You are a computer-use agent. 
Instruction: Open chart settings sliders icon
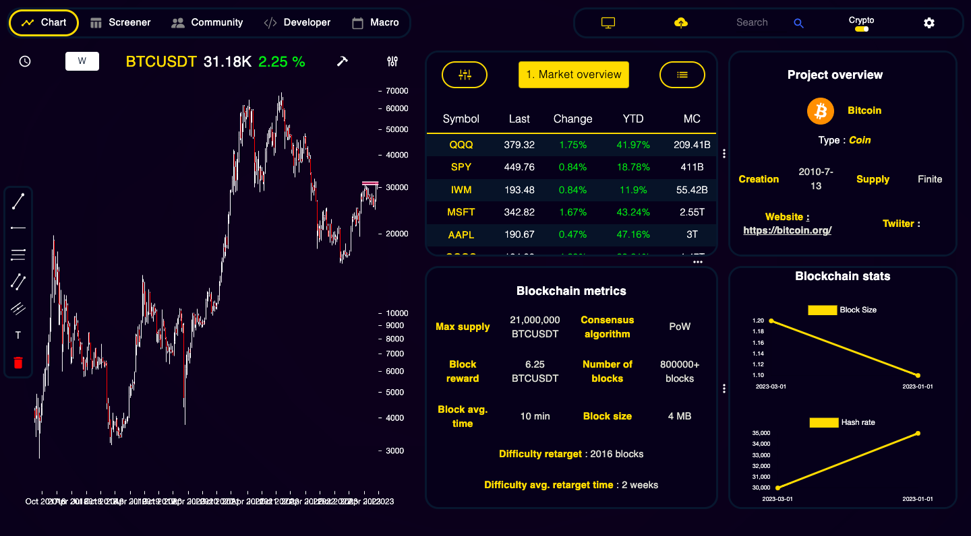pos(392,61)
